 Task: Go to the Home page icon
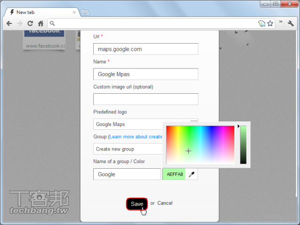point(41,23)
